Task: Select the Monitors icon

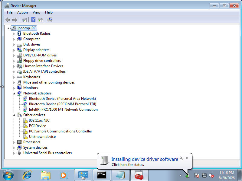Action: click(19, 88)
